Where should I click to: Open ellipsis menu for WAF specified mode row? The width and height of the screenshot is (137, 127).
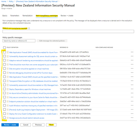(132, 77)
